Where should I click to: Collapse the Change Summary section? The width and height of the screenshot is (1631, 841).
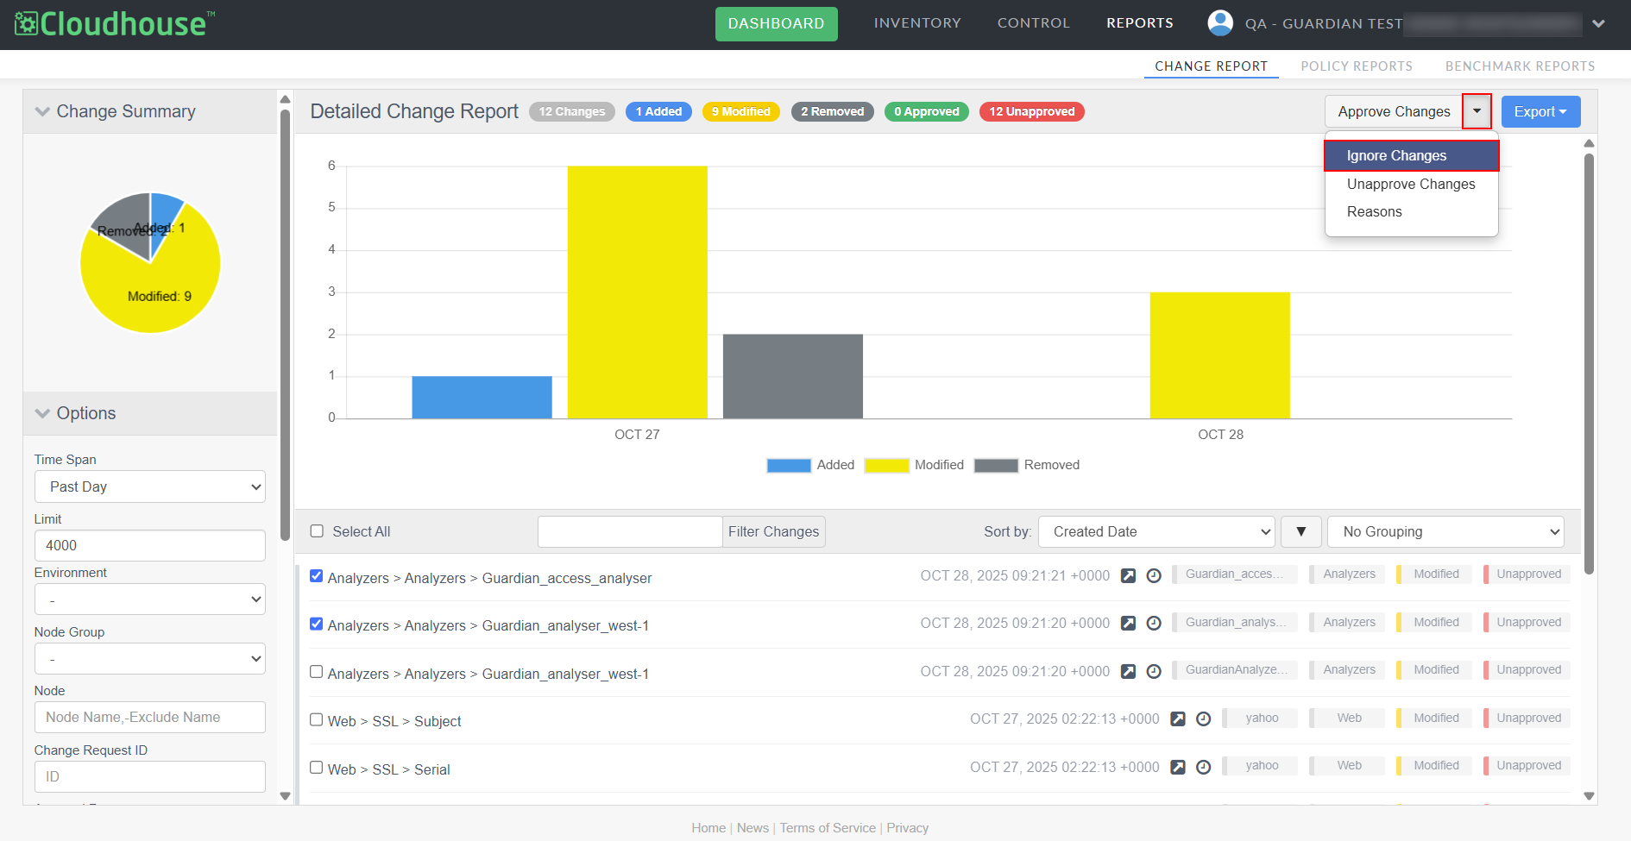42,112
